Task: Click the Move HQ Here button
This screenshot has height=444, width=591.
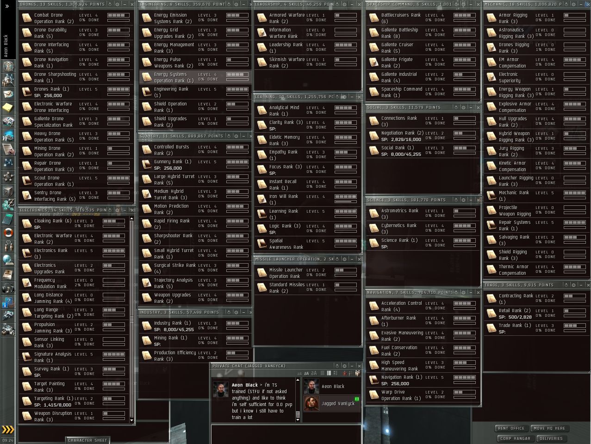Action: click(549, 428)
